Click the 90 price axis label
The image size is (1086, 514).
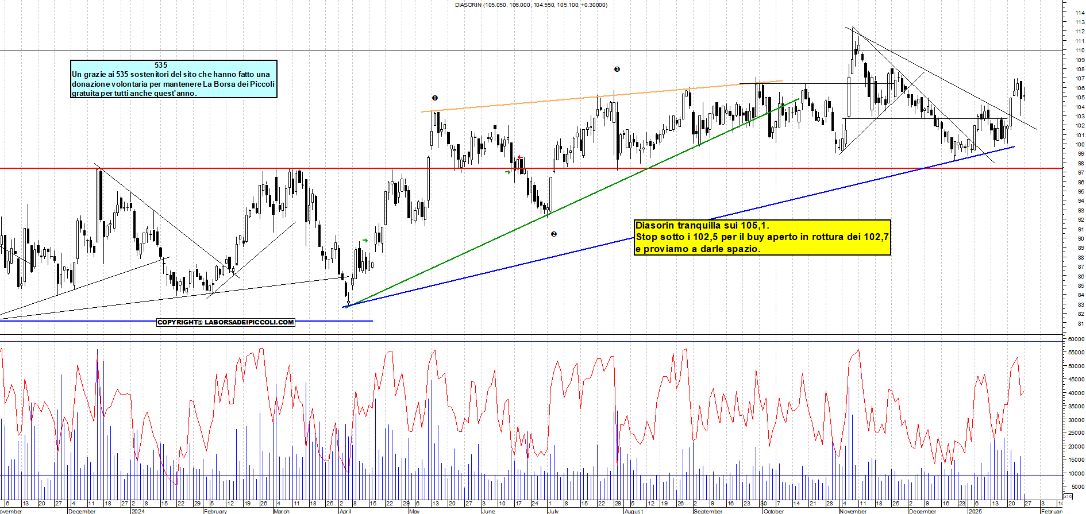1081,239
